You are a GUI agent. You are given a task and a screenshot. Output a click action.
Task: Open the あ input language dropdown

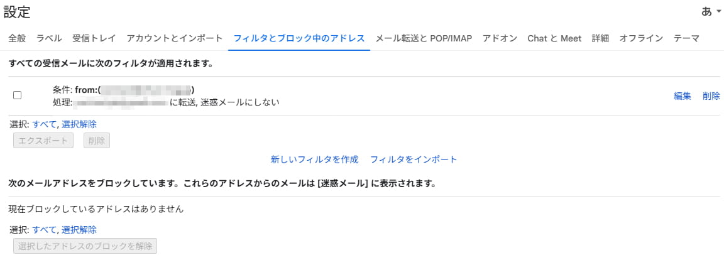pos(711,11)
